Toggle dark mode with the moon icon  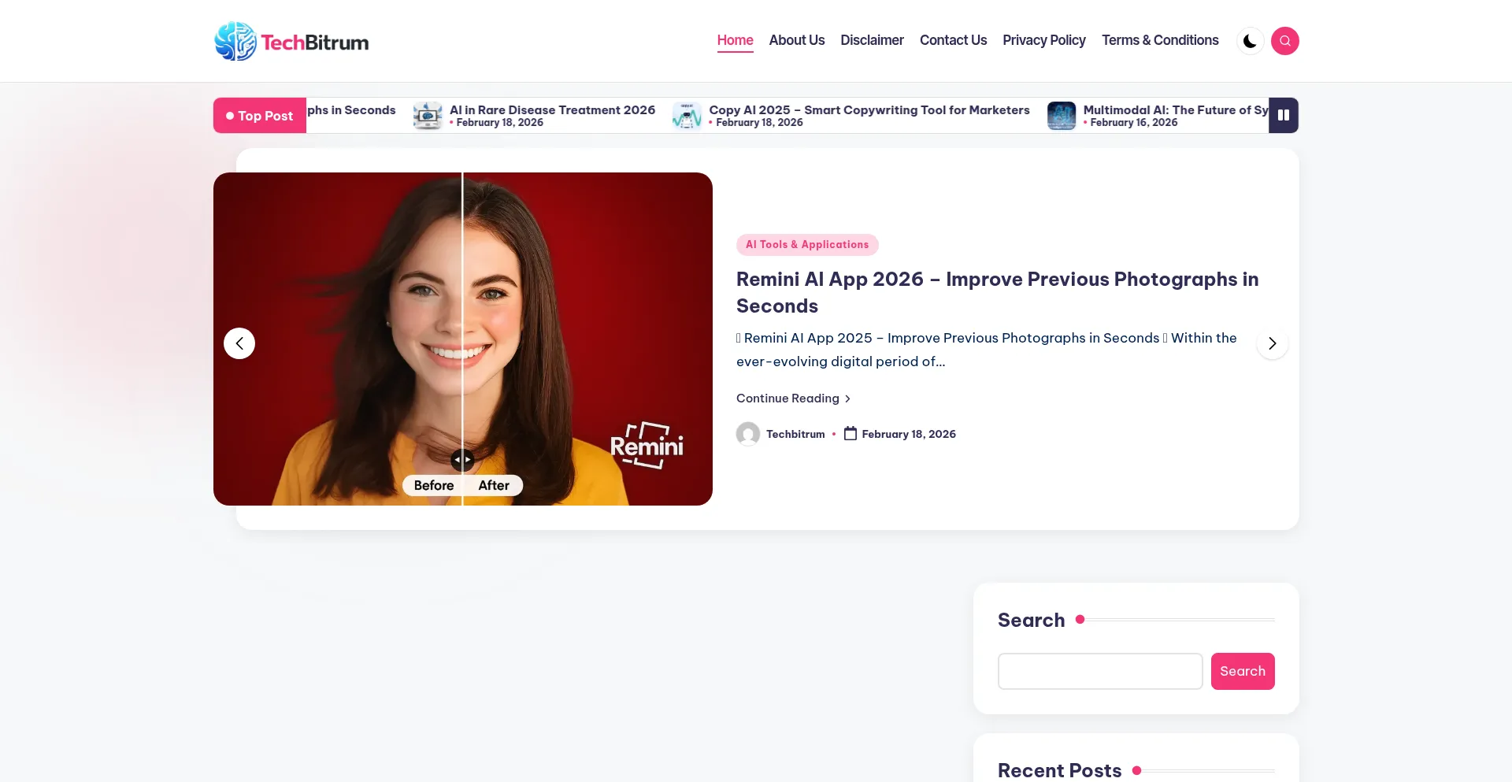(x=1250, y=41)
